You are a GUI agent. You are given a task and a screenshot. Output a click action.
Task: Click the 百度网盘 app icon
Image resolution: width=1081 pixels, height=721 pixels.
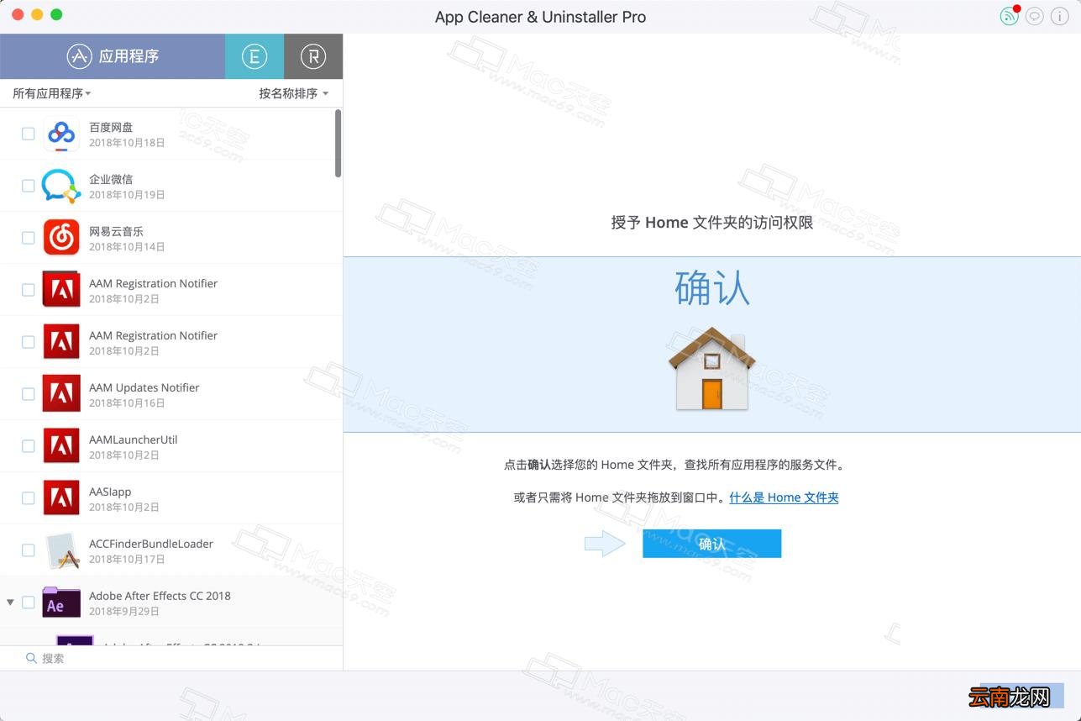(61, 134)
